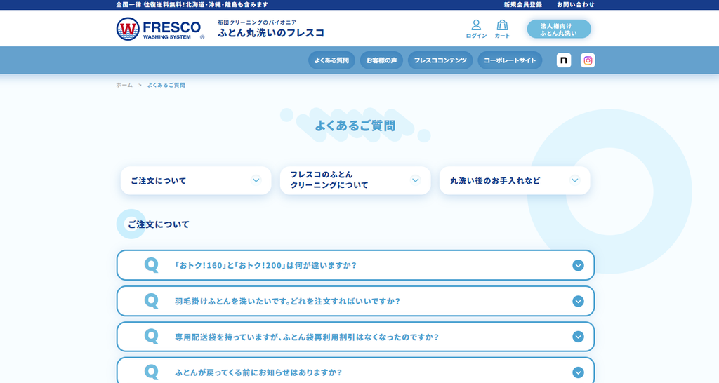Viewport: 719px width, 383px height.
Task: Open the shopping cart icon
Action: [x=502, y=25]
